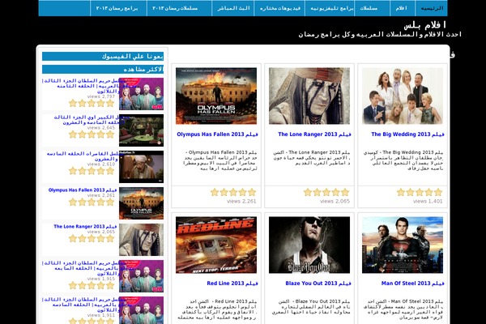Click the Red Line 2013 title link
Image resolution: width=486 pixels, height=324 pixels.
click(232, 283)
